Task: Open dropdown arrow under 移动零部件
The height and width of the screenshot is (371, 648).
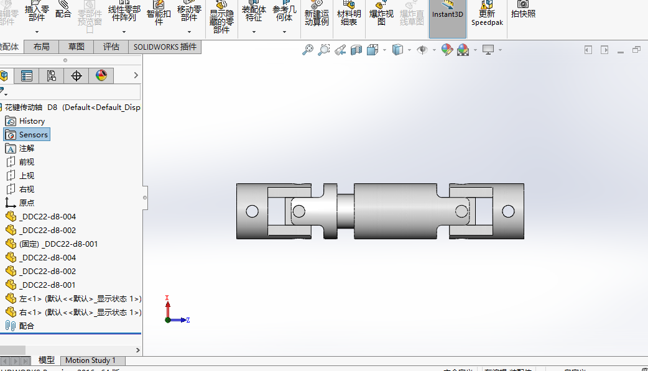Action: point(189,32)
